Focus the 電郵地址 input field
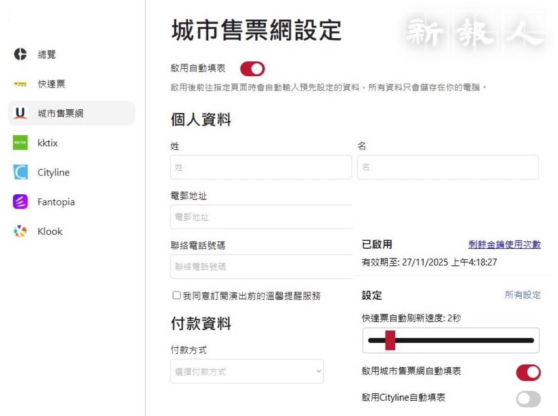The image size is (558, 416). click(x=261, y=217)
